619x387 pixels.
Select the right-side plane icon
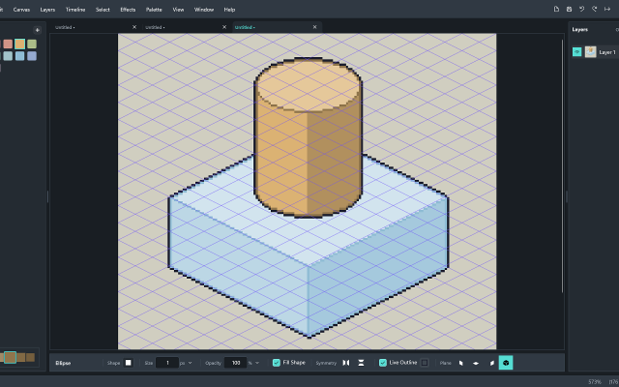tap(491, 363)
